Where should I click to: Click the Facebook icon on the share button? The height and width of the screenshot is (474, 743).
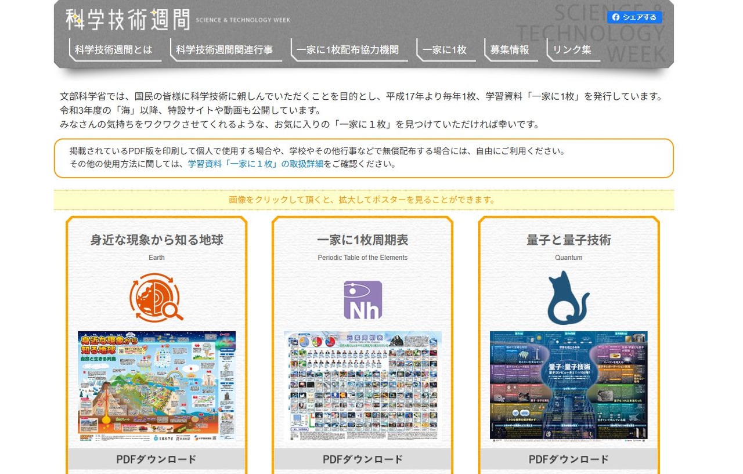click(x=615, y=17)
